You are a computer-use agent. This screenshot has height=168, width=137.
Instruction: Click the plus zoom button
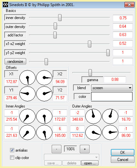85,149
